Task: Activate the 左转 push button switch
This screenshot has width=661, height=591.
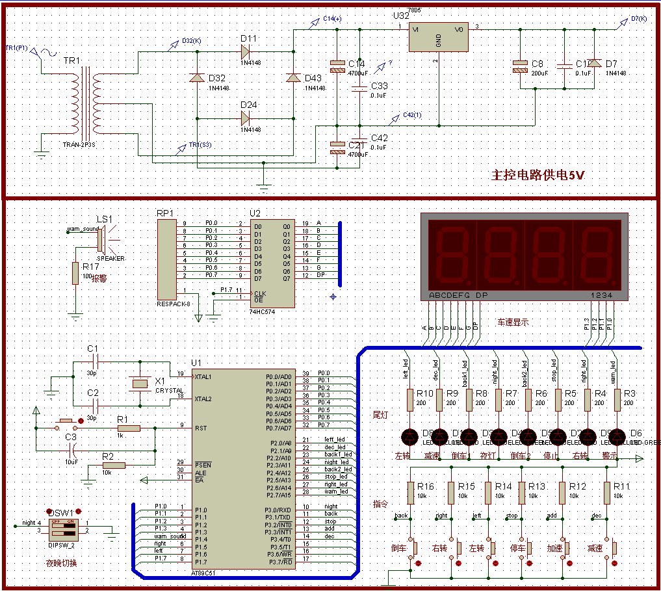Action: click(492, 548)
